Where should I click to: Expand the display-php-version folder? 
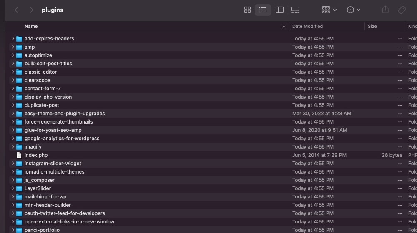pos(13,97)
